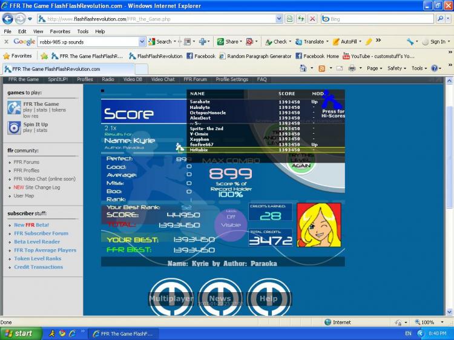Click the browser Back button

(x=8, y=19)
